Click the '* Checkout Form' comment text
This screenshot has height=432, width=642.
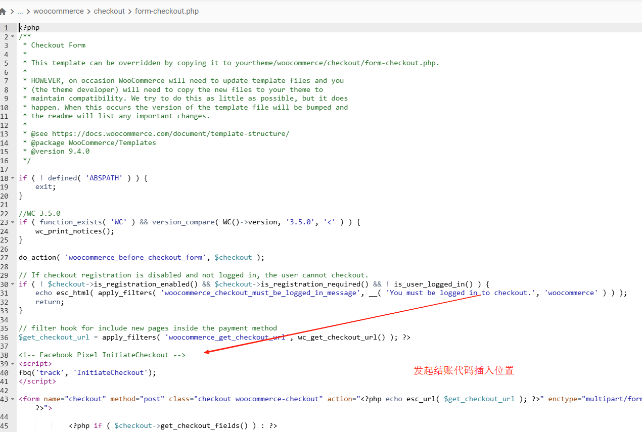coord(54,45)
